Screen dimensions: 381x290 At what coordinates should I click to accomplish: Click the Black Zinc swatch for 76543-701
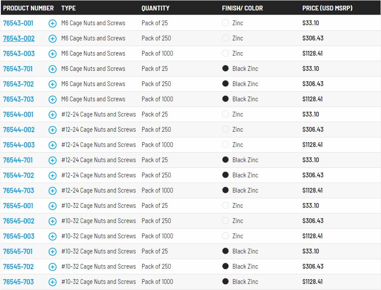coord(225,69)
